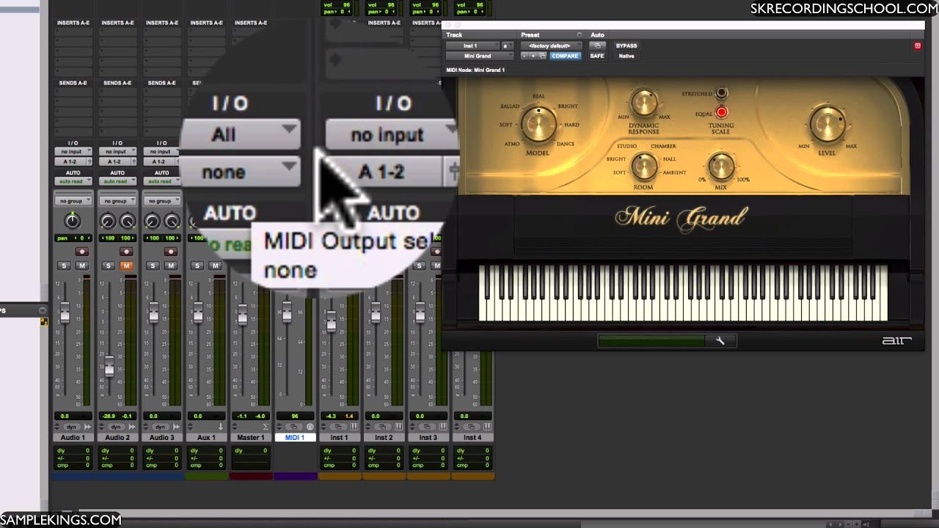Open the Audio 1 input selector
The width and height of the screenshot is (939, 528).
tap(73, 152)
